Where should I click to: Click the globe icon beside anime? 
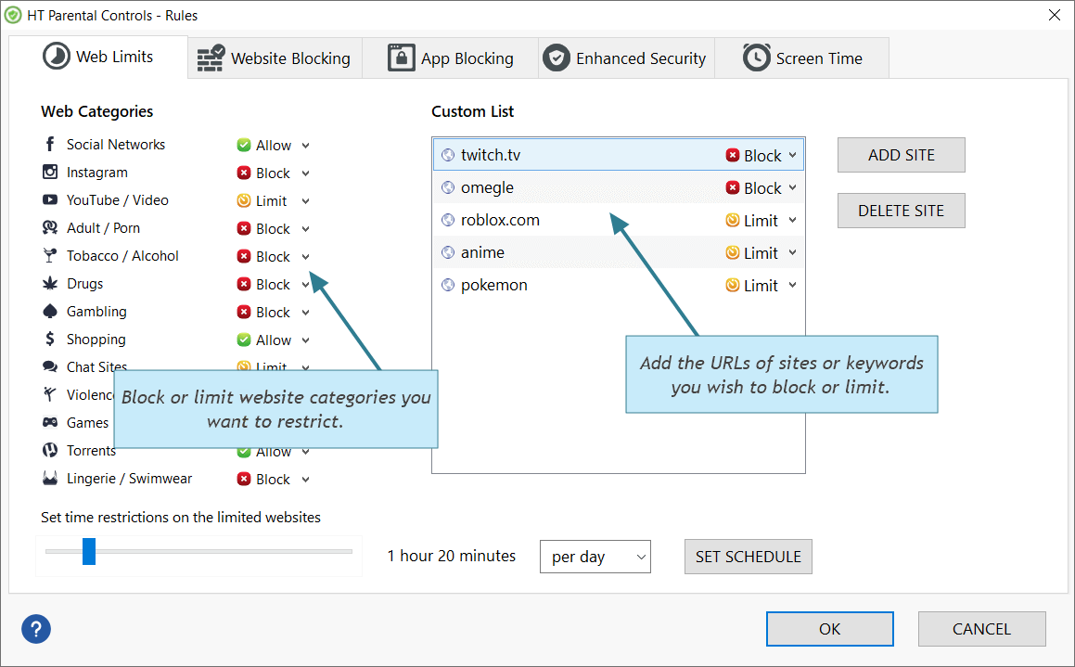point(448,252)
